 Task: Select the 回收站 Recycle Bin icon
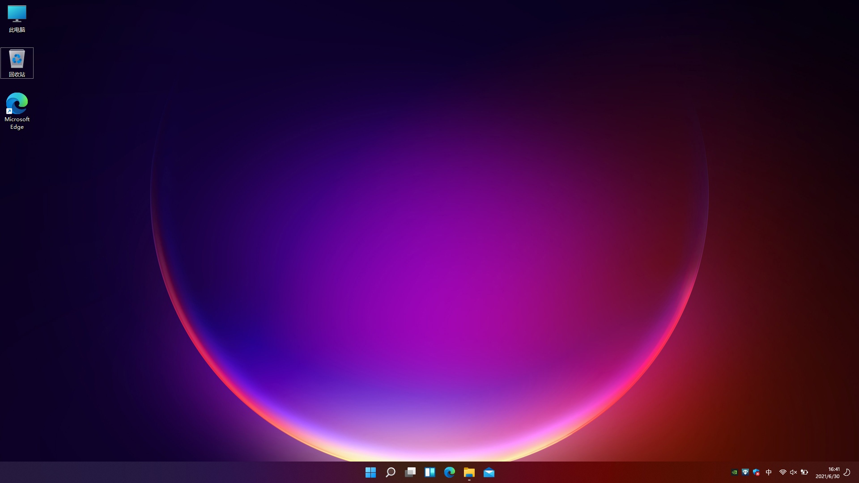coord(17,62)
